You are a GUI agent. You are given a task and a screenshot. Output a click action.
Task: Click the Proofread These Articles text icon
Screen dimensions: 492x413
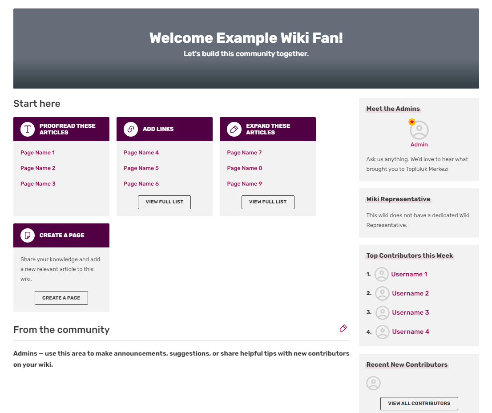[28, 129]
